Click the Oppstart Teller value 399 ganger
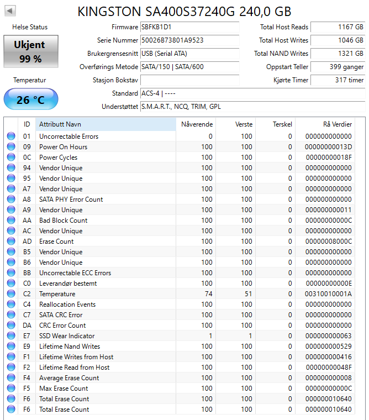Screen dimensions: 369x420 [338, 67]
